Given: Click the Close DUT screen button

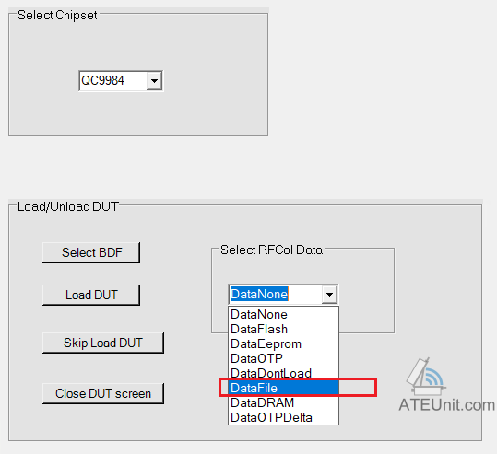Looking at the screenshot, I should pyautogui.click(x=103, y=393).
